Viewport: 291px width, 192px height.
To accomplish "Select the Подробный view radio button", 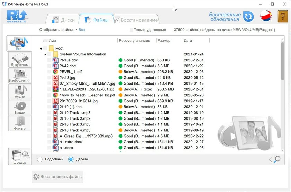I will 40,159.
